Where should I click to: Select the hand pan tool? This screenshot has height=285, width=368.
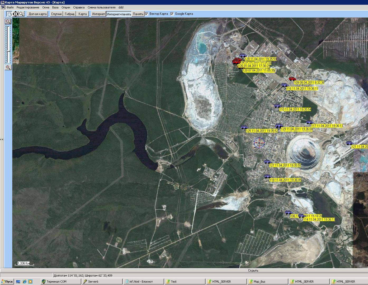pyautogui.click(x=10, y=14)
